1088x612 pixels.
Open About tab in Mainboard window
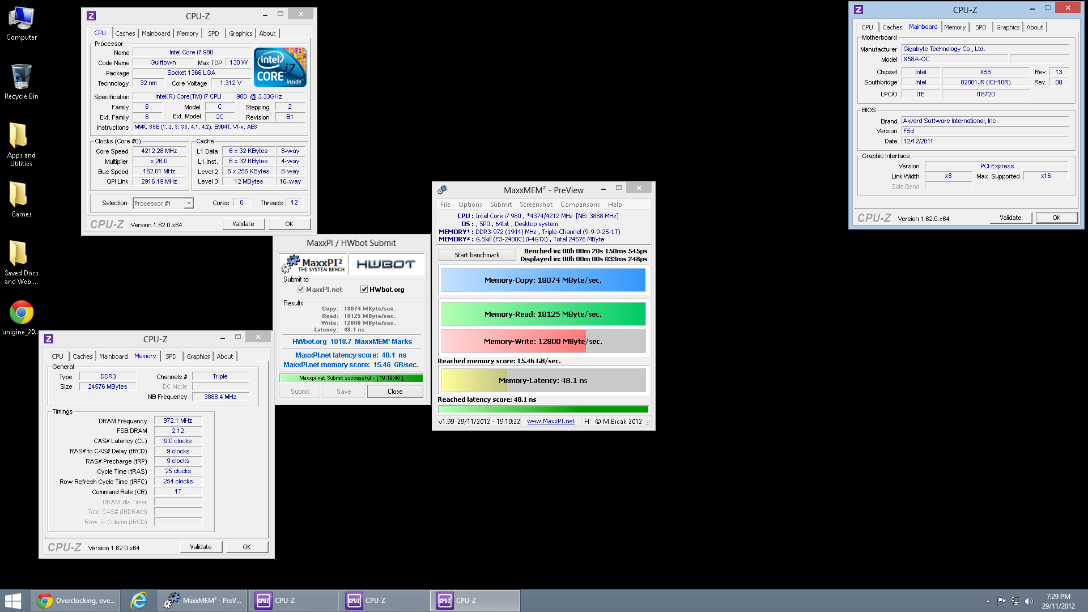click(x=1035, y=27)
